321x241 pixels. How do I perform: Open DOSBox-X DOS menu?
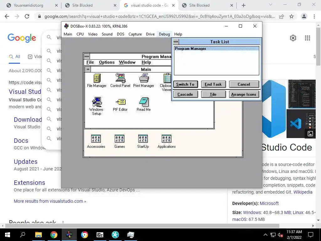121,34
